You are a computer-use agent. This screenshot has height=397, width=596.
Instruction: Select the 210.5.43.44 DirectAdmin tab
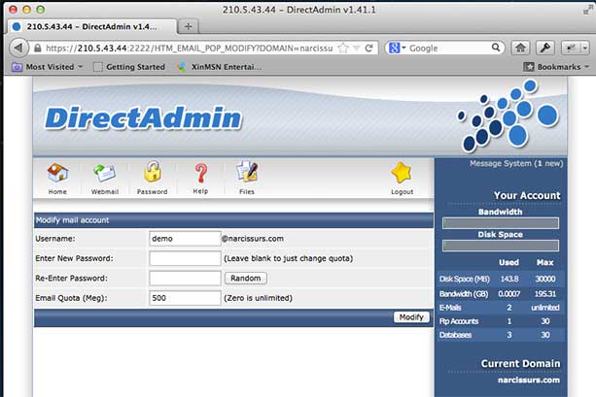(x=91, y=26)
